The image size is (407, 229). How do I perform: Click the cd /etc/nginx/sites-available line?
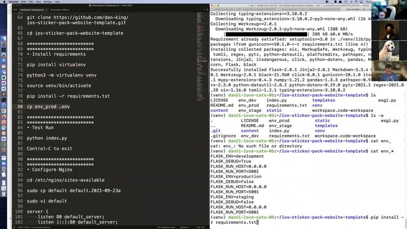(x=66, y=180)
